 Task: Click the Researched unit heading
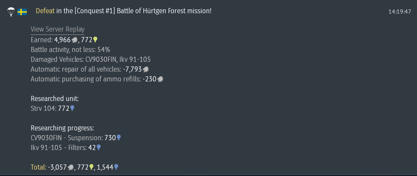coord(55,98)
